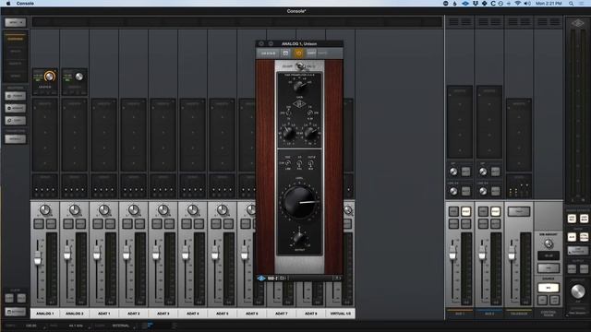Click the ANALOG 2 input gain knob
Screen dimensions: 591x332
[x=78, y=77]
